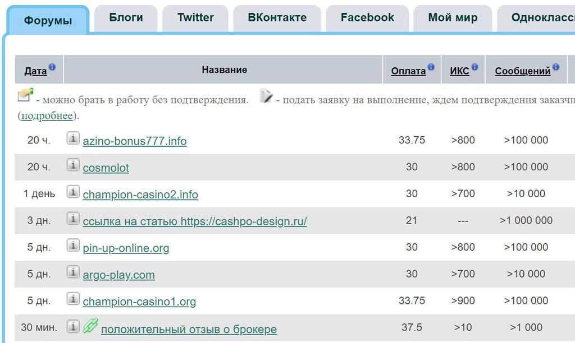This screenshot has height=343, width=575.
Task: Select the ВКонтакте tab
Action: (x=277, y=18)
